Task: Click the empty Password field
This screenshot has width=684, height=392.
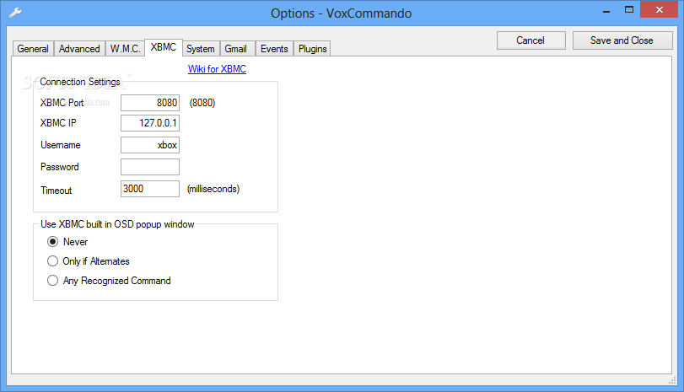Action: 150,167
